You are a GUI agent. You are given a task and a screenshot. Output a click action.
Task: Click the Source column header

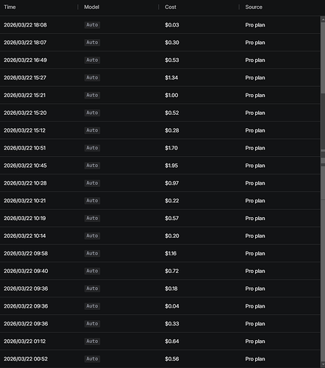254,7
